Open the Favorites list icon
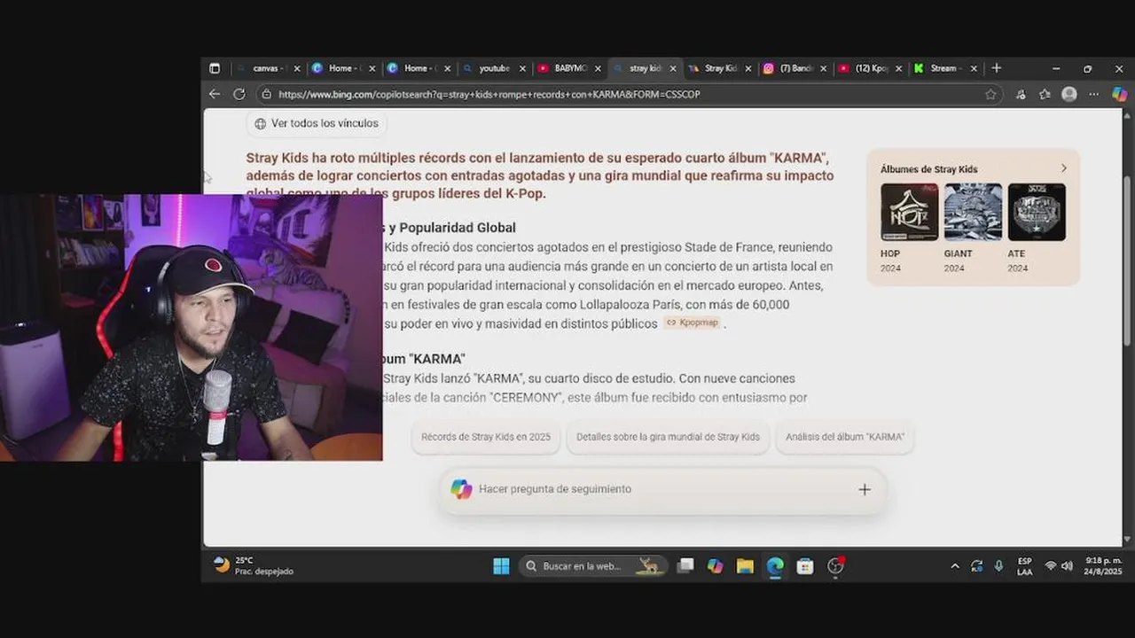 pos(1045,94)
